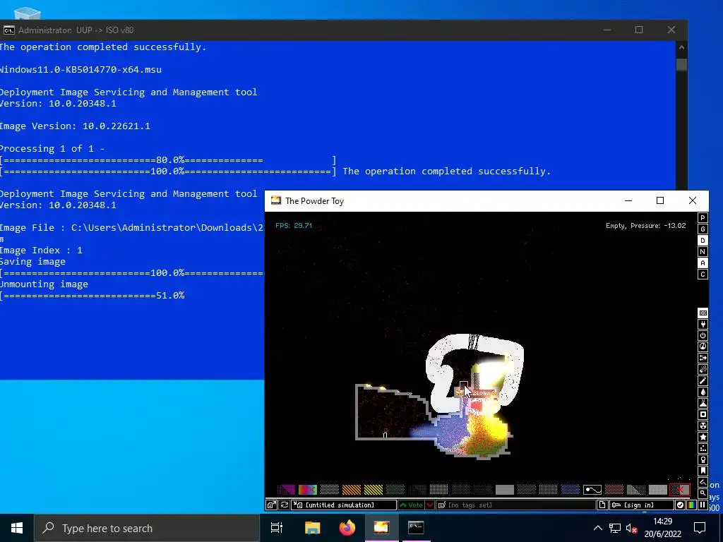
Task: Select the yellow striped wall swatch
Action: 373,490
